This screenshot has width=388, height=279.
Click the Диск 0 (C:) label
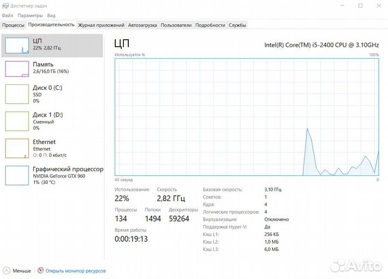point(47,88)
